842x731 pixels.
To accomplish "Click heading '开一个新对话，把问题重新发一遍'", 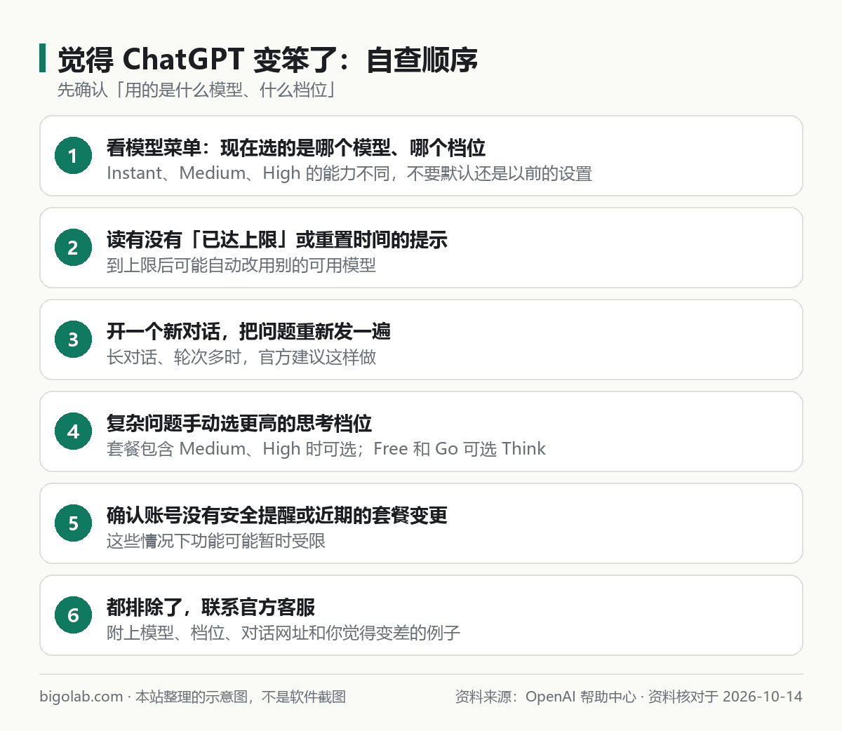I will (x=248, y=331).
